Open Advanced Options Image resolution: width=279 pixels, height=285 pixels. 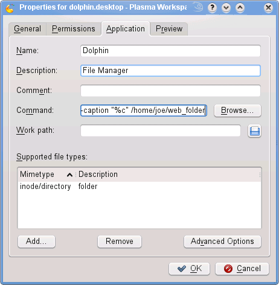coord(222,242)
